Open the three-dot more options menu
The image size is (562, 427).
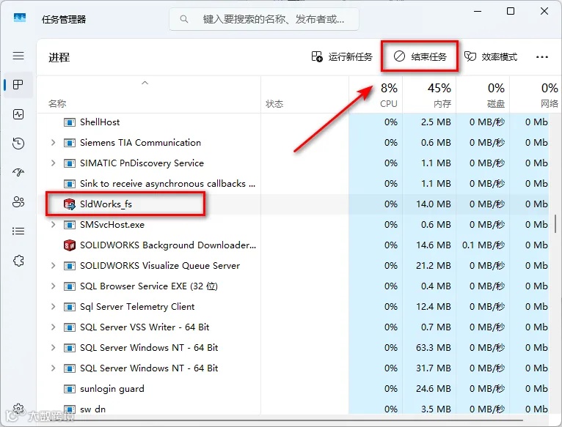(x=542, y=57)
